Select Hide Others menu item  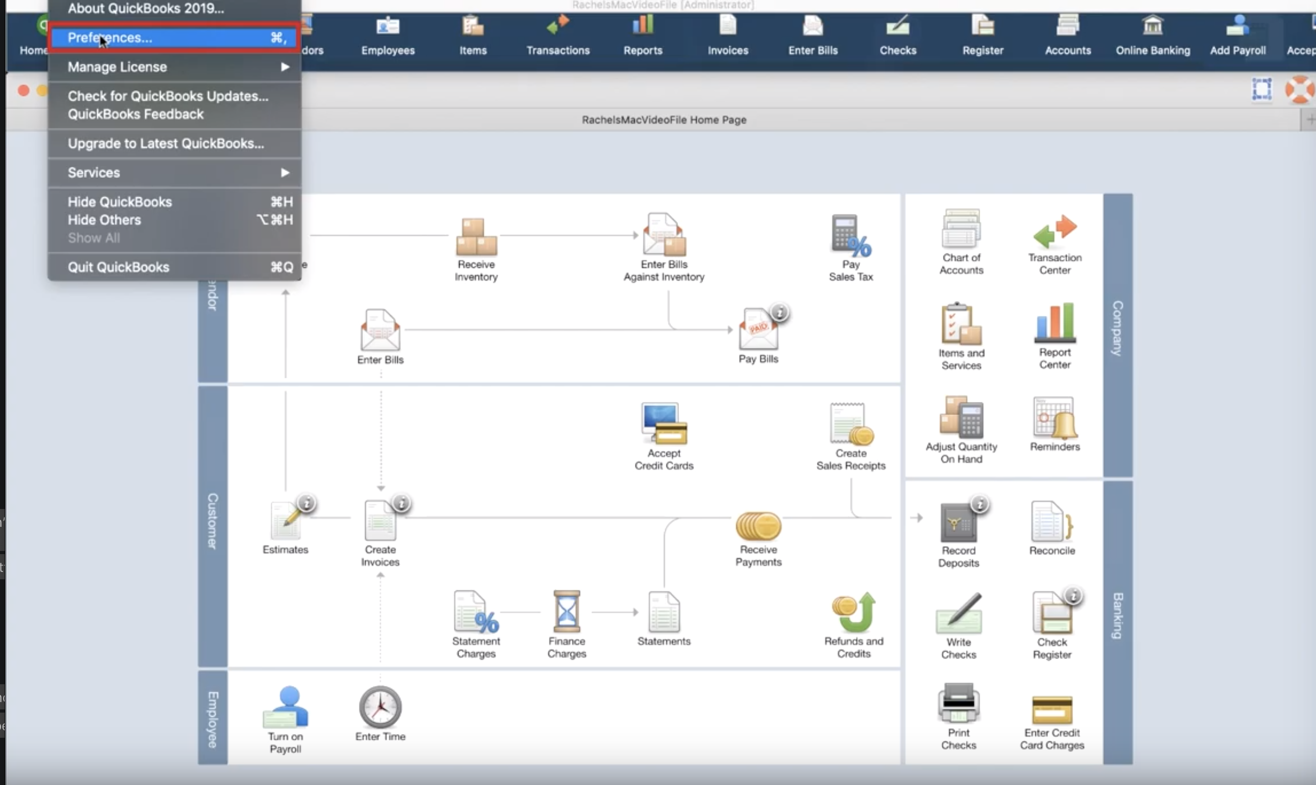pos(174,219)
